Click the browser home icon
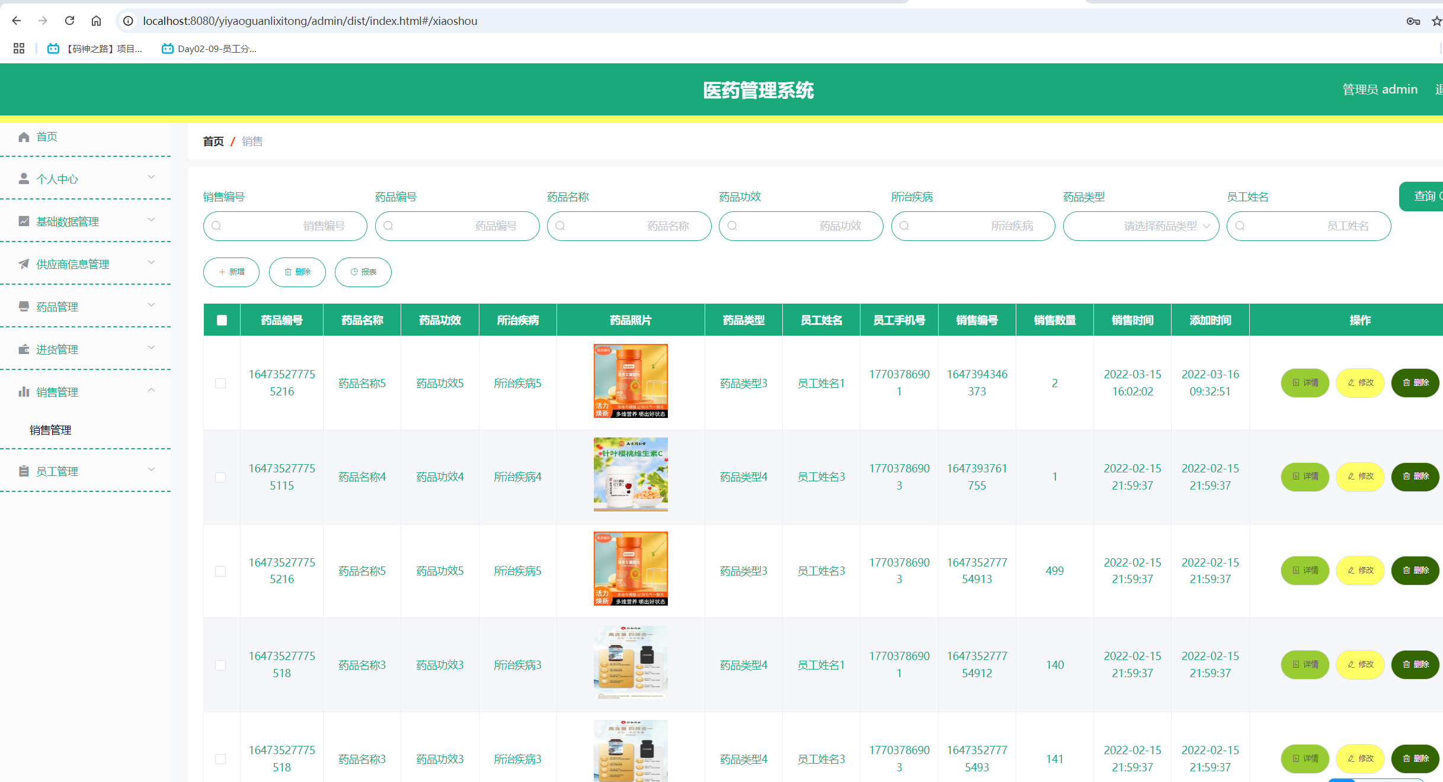This screenshot has height=782, width=1443. click(96, 21)
